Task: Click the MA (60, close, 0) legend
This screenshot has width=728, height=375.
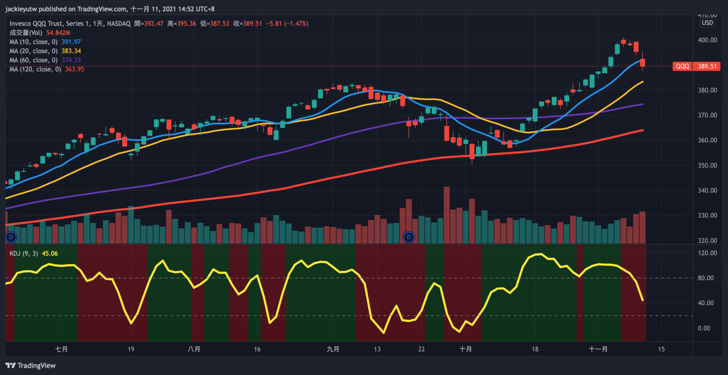Action: [x=34, y=60]
